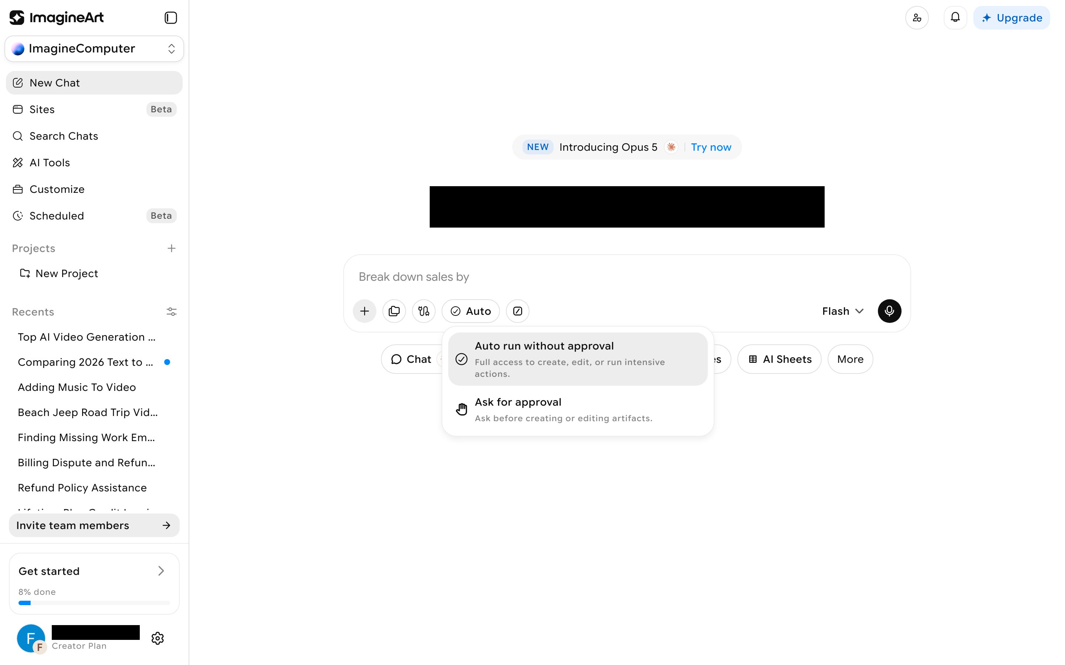1065x665 pixels.
Task: Go to AI Tools
Action: coord(94,163)
